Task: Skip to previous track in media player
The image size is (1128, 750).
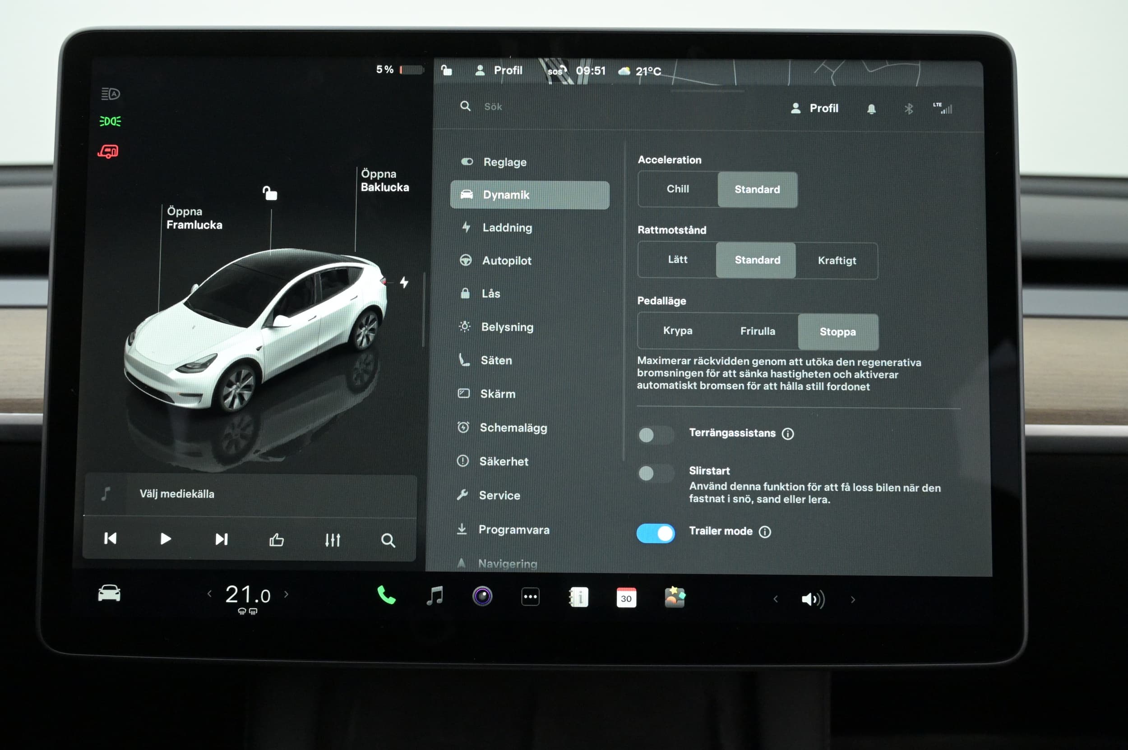Action: (x=111, y=538)
